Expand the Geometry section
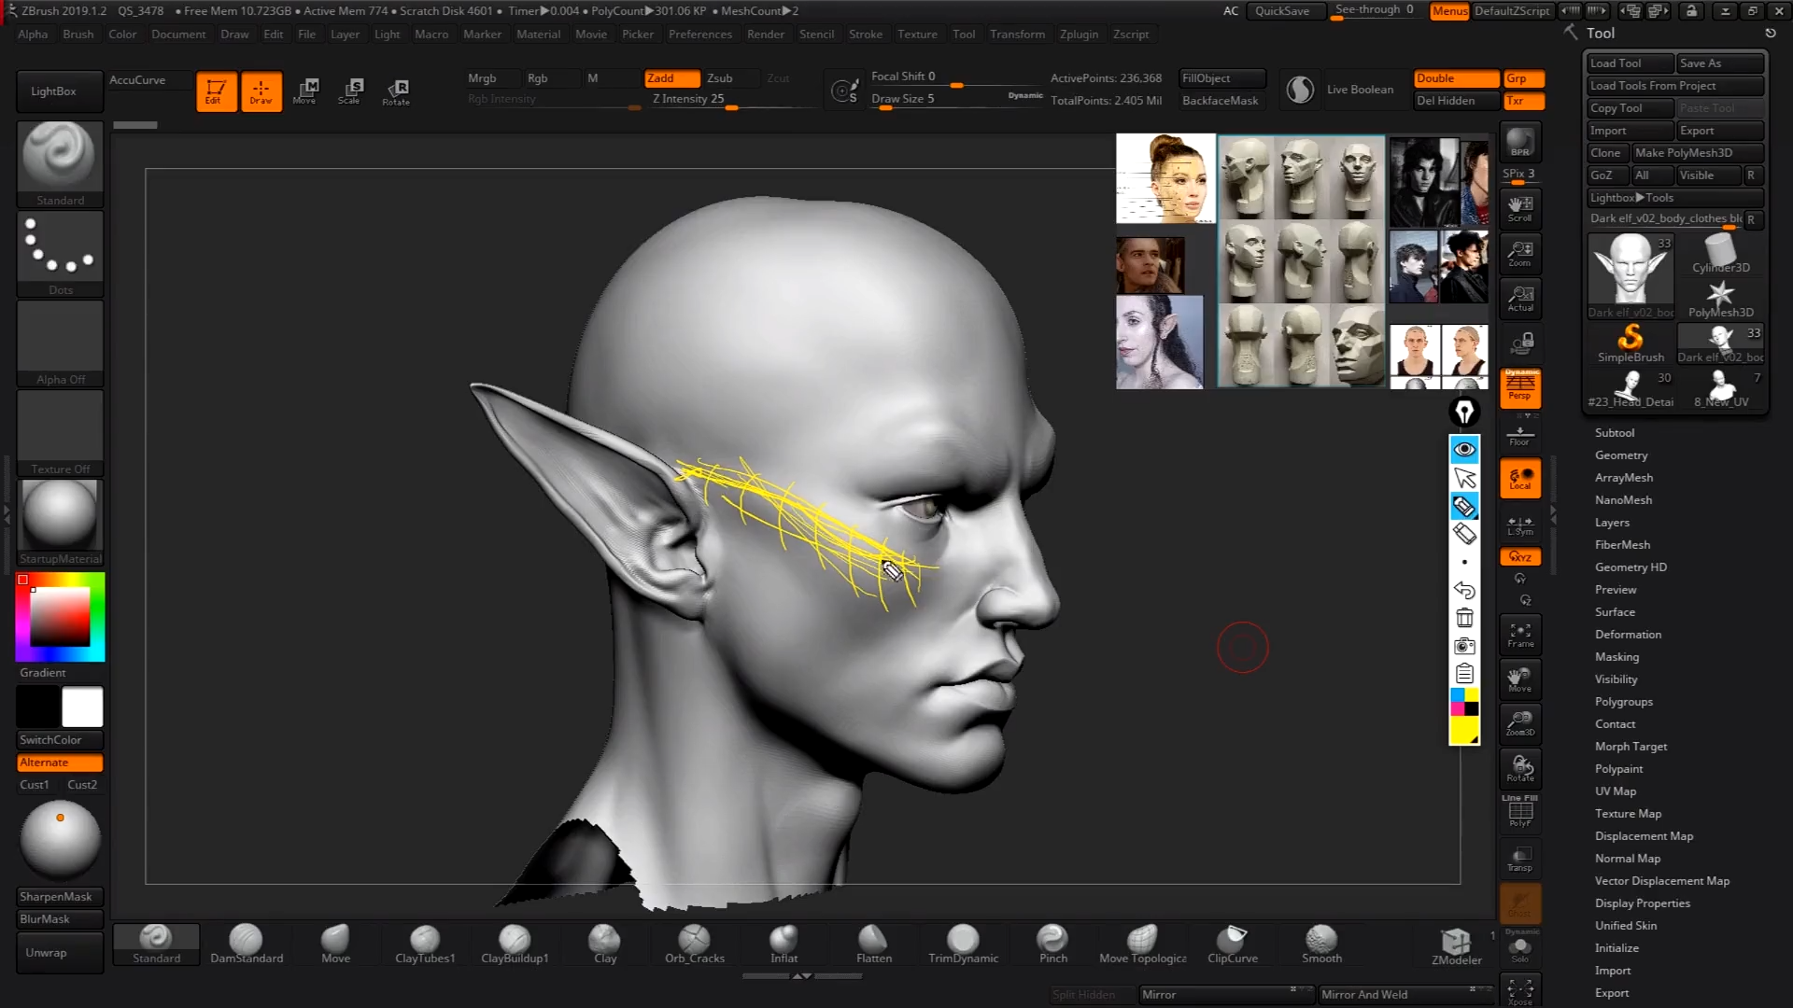 coord(1621,455)
